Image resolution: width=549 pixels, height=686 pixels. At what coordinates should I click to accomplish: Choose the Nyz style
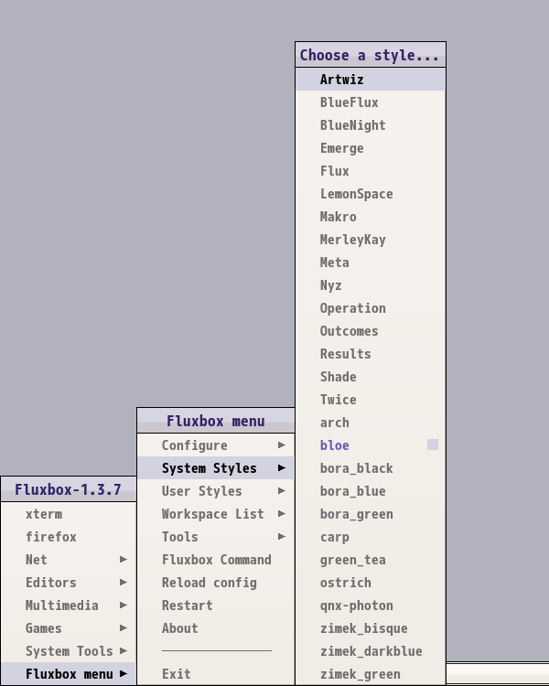(x=371, y=285)
